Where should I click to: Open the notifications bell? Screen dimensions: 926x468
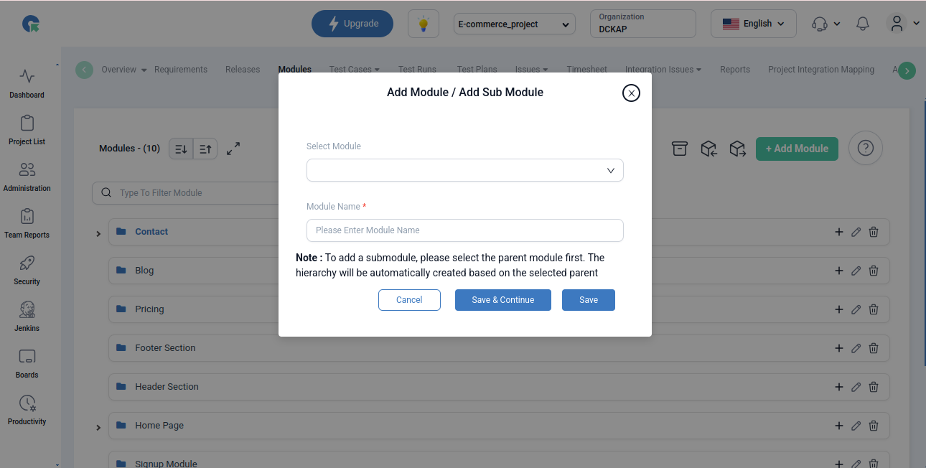[864, 24]
